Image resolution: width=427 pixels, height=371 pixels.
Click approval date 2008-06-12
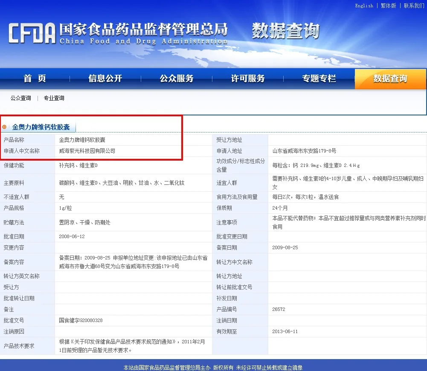(x=72, y=237)
